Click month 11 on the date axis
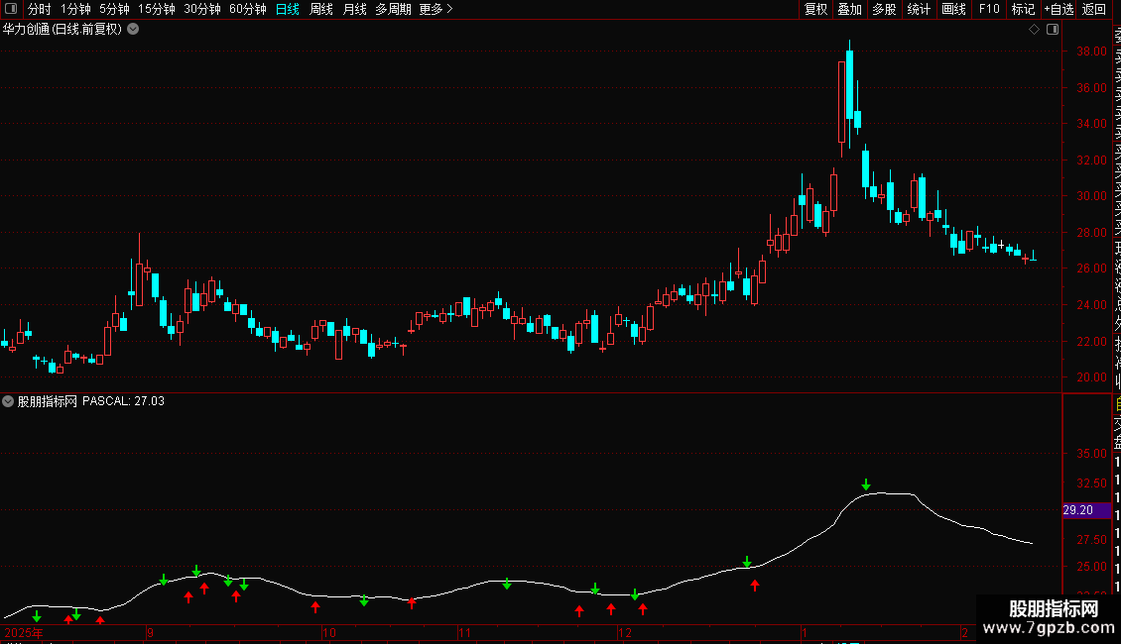This screenshot has width=1121, height=644. pyautogui.click(x=464, y=632)
